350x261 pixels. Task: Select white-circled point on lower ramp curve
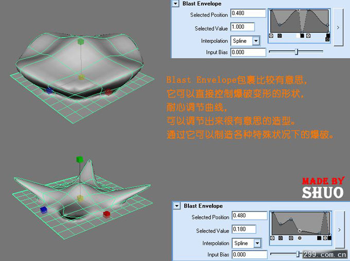300,231
